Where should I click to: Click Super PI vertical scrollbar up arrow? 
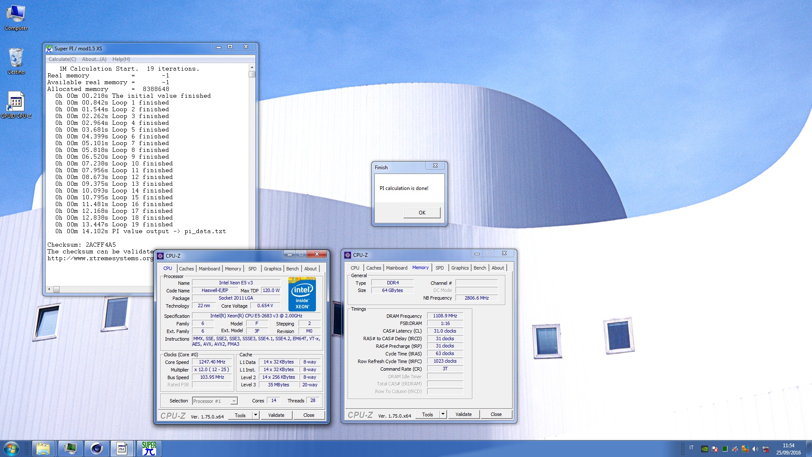252,67
